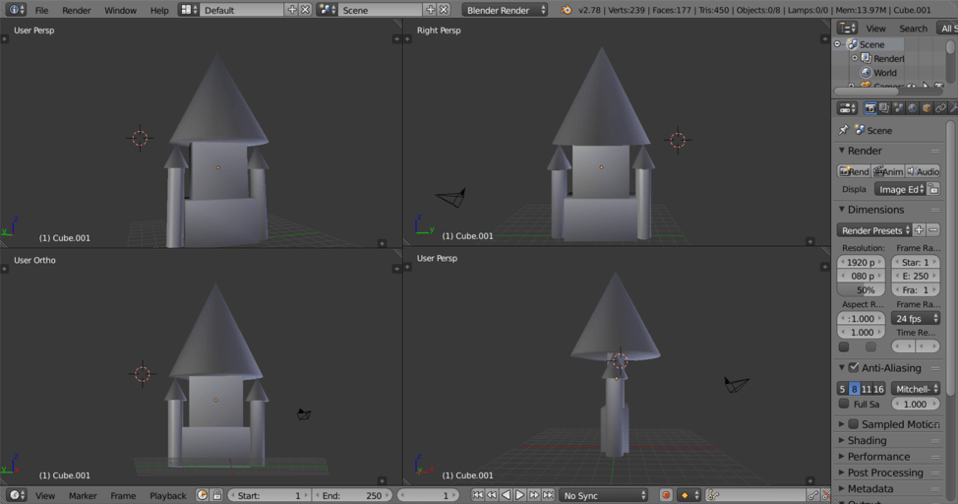
Task: Expand RenderLayers in the outliner
Action: pos(855,58)
